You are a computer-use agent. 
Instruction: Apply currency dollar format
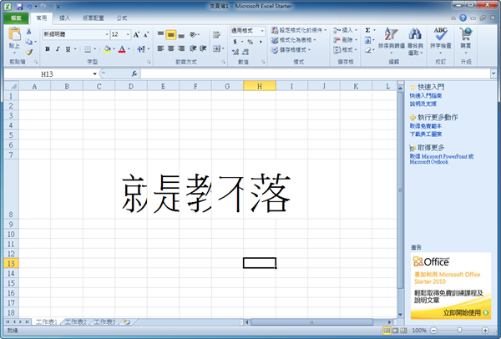(235, 42)
